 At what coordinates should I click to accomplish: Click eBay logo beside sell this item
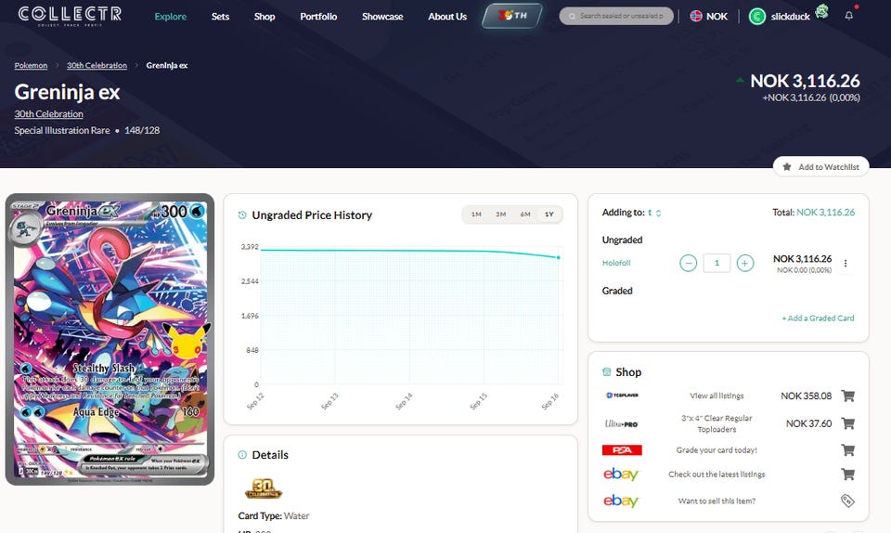click(x=621, y=500)
